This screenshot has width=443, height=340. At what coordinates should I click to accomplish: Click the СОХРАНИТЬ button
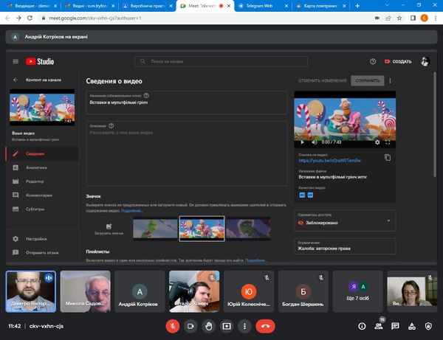[367, 80]
